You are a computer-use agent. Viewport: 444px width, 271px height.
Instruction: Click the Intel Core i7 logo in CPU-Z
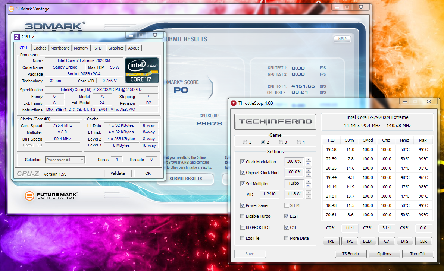(142, 70)
